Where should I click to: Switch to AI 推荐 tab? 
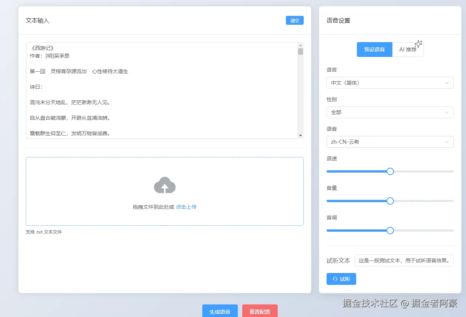coord(408,50)
